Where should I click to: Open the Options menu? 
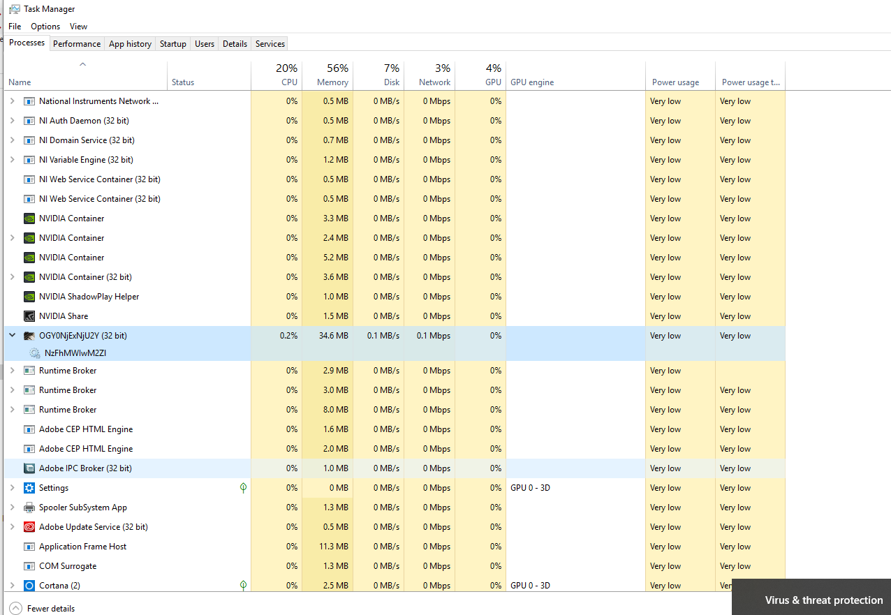pyautogui.click(x=45, y=27)
